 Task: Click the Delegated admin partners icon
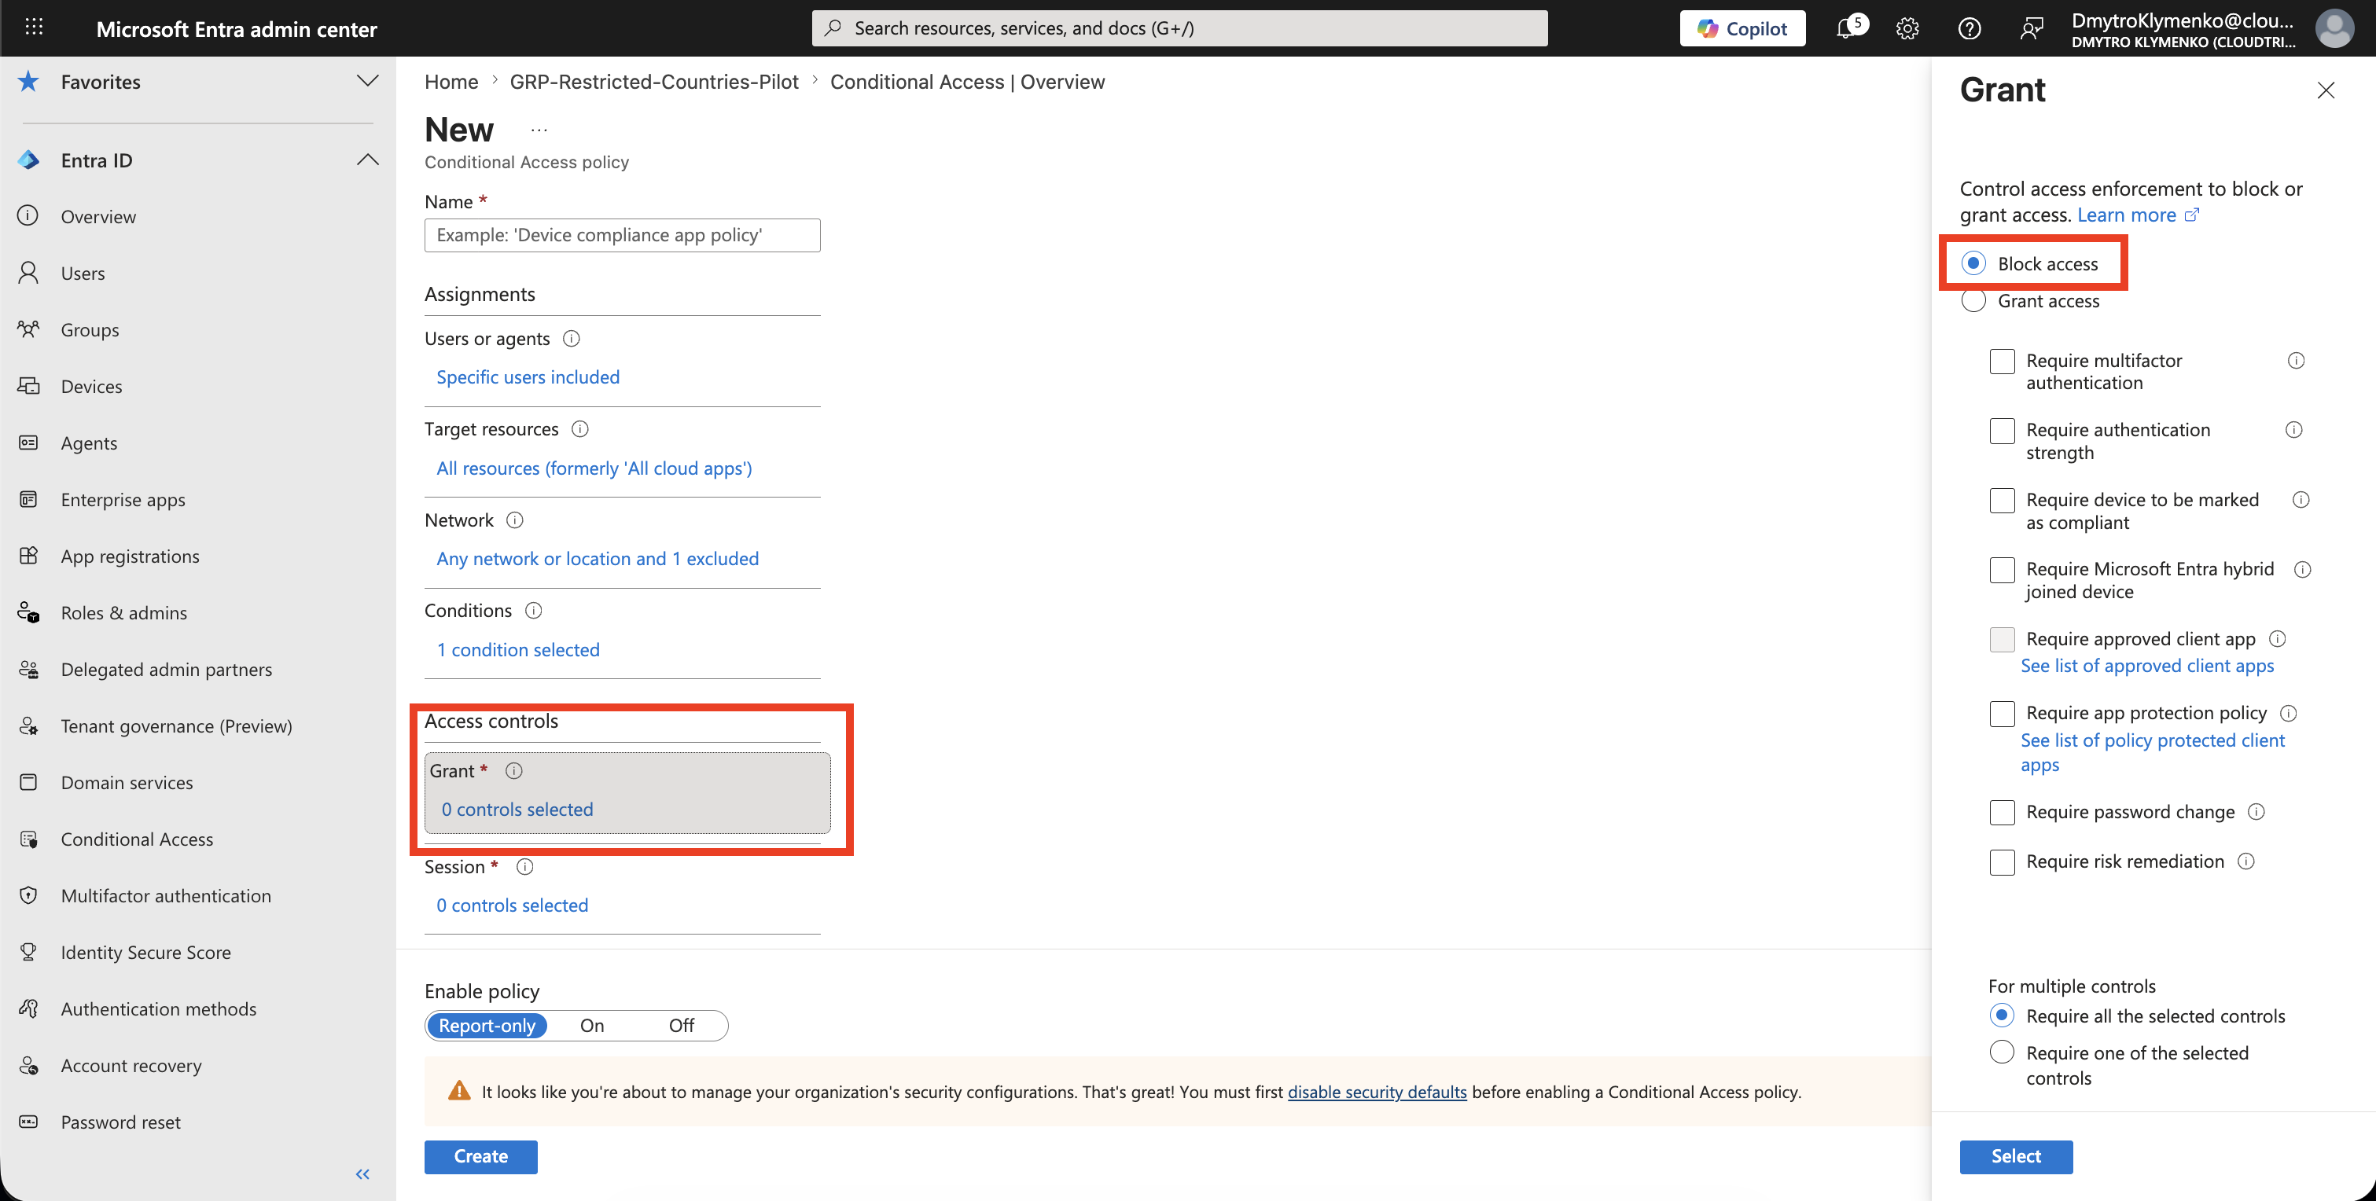point(28,669)
